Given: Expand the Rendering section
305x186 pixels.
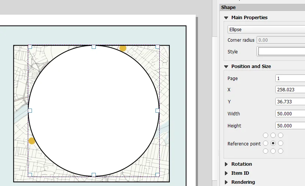Looking at the screenshot, I should (226, 182).
